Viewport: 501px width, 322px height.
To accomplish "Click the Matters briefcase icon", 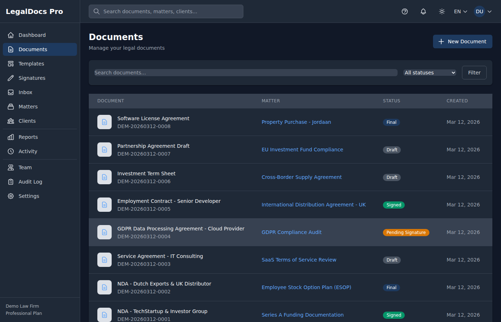I will point(11,107).
